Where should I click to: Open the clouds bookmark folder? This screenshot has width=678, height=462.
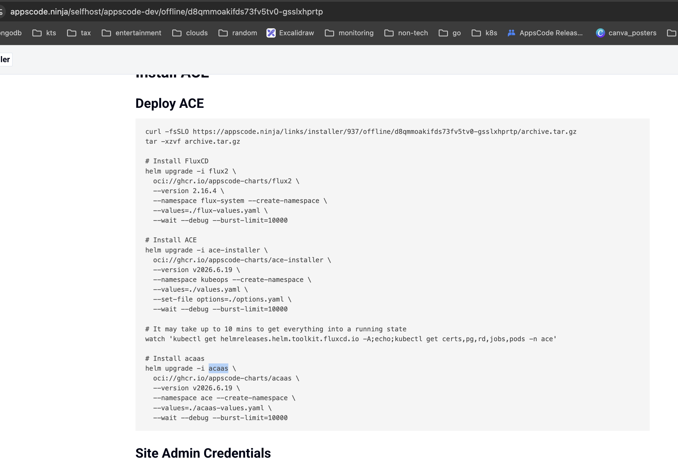pos(190,33)
